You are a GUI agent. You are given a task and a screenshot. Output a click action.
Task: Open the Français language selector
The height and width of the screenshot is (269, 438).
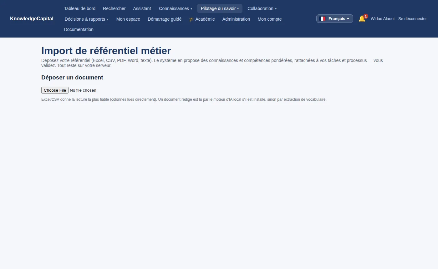pyautogui.click(x=335, y=19)
